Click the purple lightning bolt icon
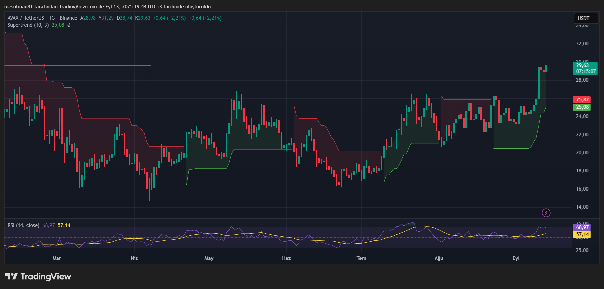The height and width of the screenshot is (289, 604). (x=546, y=213)
